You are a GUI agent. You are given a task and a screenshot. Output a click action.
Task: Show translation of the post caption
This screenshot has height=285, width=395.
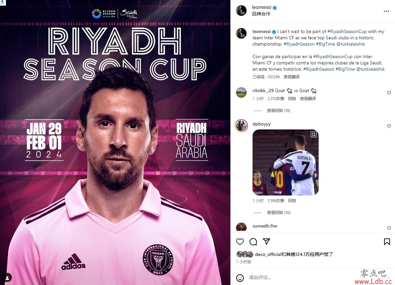pyautogui.click(x=292, y=77)
